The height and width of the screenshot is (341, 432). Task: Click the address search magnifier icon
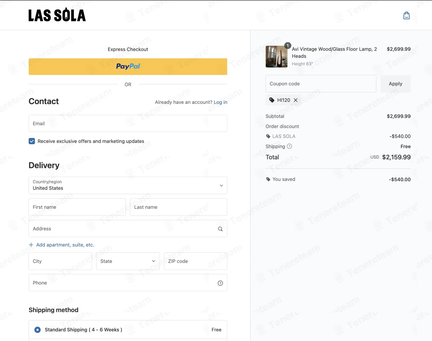coord(220,229)
